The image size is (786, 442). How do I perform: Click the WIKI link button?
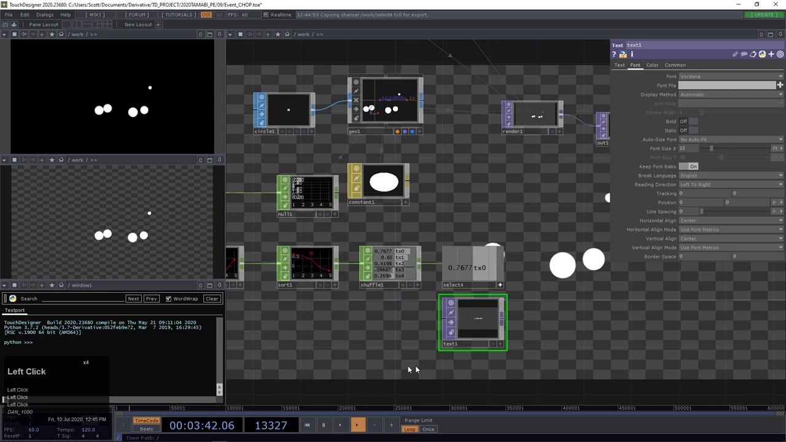tap(95, 15)
